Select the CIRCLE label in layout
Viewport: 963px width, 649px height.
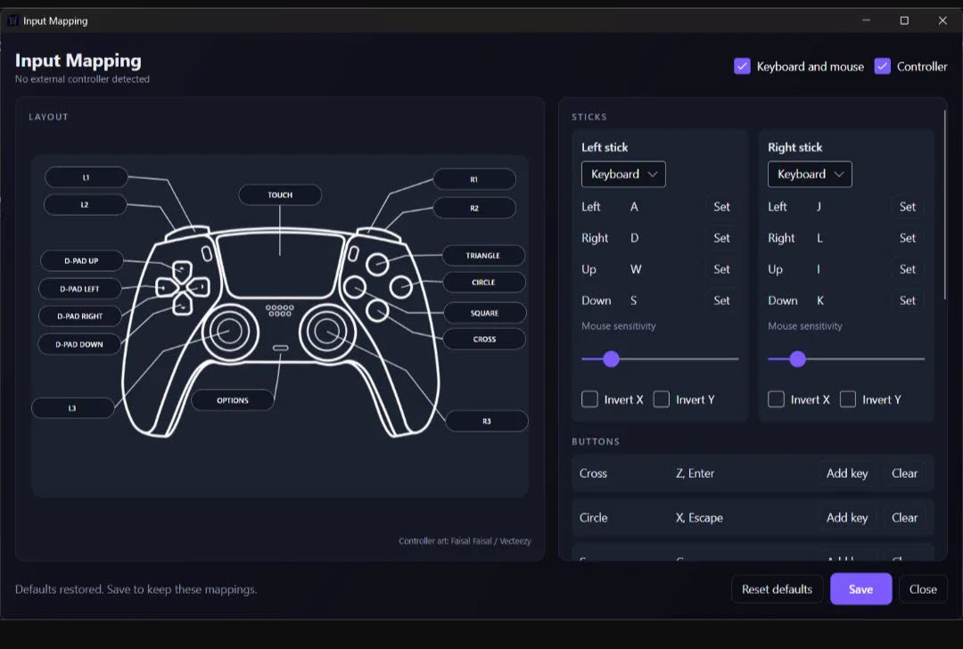point(483,283)
